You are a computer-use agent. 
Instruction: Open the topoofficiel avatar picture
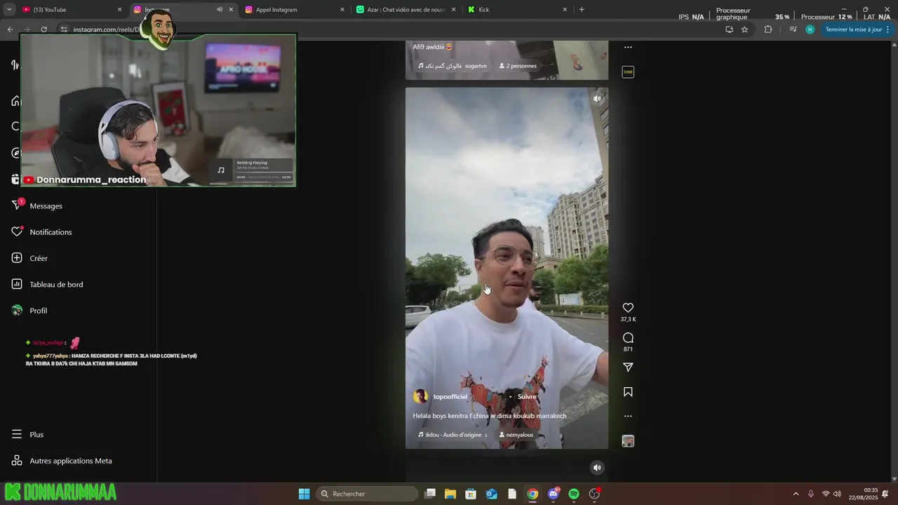coord(420,397)
